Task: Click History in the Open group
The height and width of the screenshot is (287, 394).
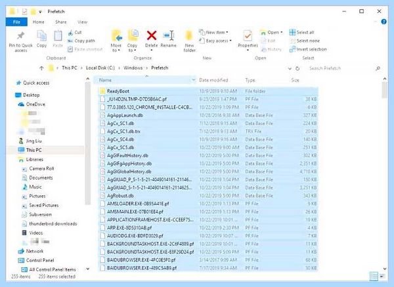Action: [x=271, y=49]
